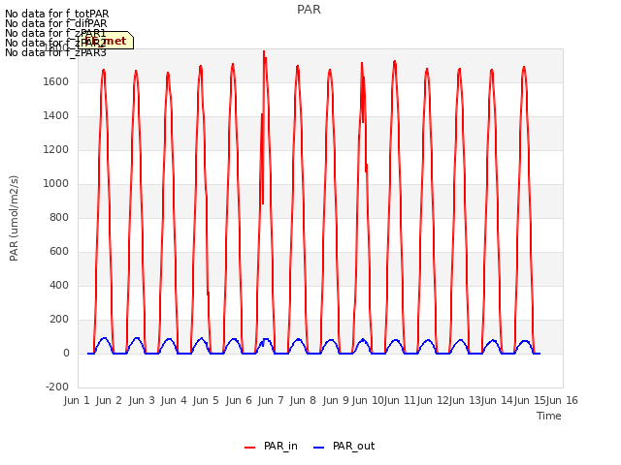Click the Time axis label

[x=549, y=416]
